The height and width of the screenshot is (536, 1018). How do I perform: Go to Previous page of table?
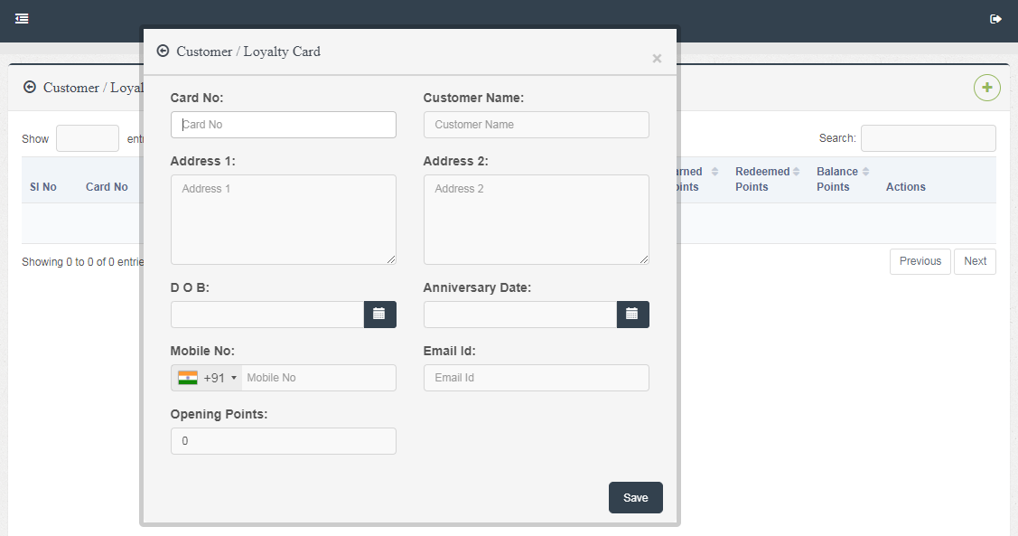pyautogui.click(x=920, y=261)
